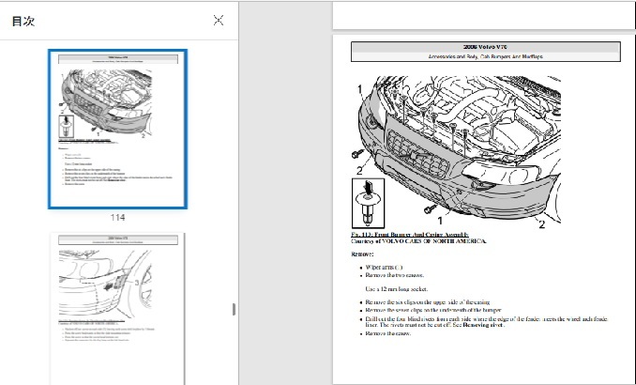Click Use a 12 mm long socket
This screenshot has height=385, width=636.
coord(396,289)
